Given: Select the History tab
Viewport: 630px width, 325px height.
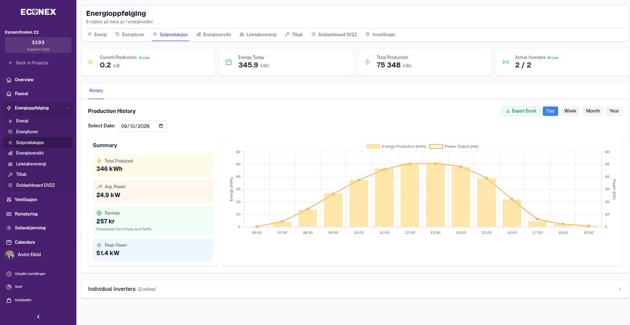Looking at the screenshot, I should 96,91.
